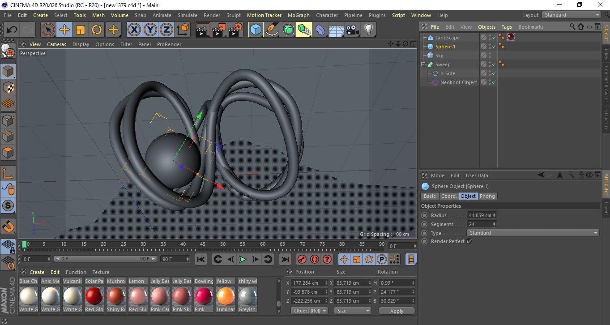Screen dimensions: 610x325
Task: Toggle Y axis lock
Action: [x=150, y=30]
